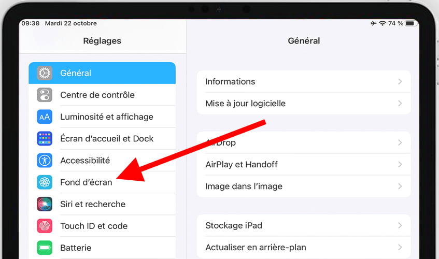Open AirPlay et Handoff options
This screenshot has width=439, height=259.
[304, 164]
